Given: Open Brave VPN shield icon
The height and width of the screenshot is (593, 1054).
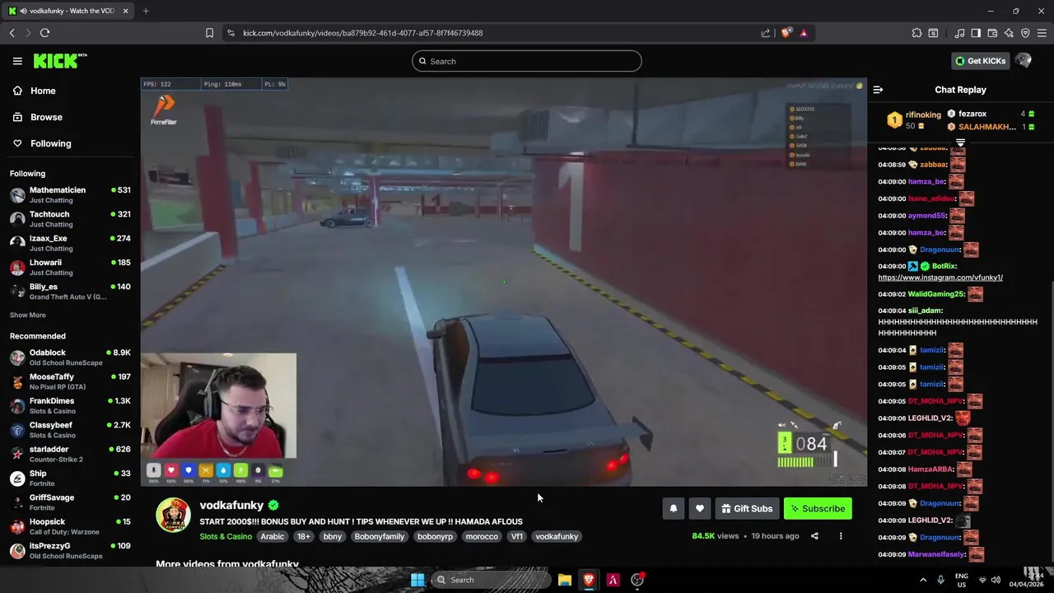Looking at the screenshot, I should pos(1025,33).
